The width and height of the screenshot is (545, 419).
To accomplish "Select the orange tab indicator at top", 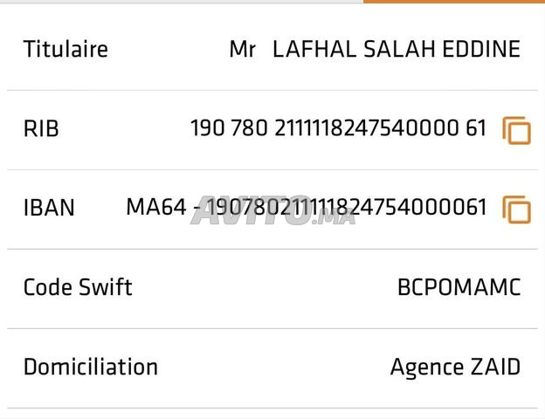I will [454, 2].
